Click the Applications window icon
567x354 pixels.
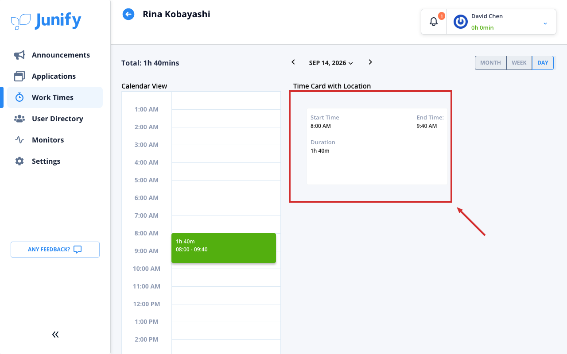(x=19, y=76)
